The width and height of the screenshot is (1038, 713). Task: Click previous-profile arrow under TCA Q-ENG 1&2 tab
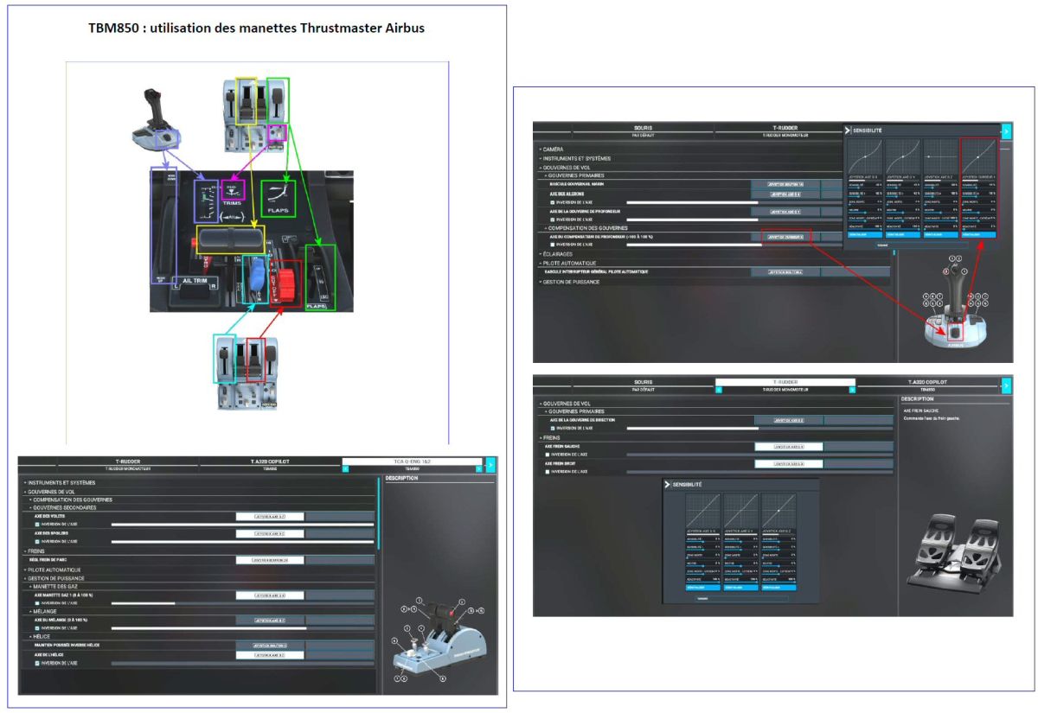tap(345, 469)
